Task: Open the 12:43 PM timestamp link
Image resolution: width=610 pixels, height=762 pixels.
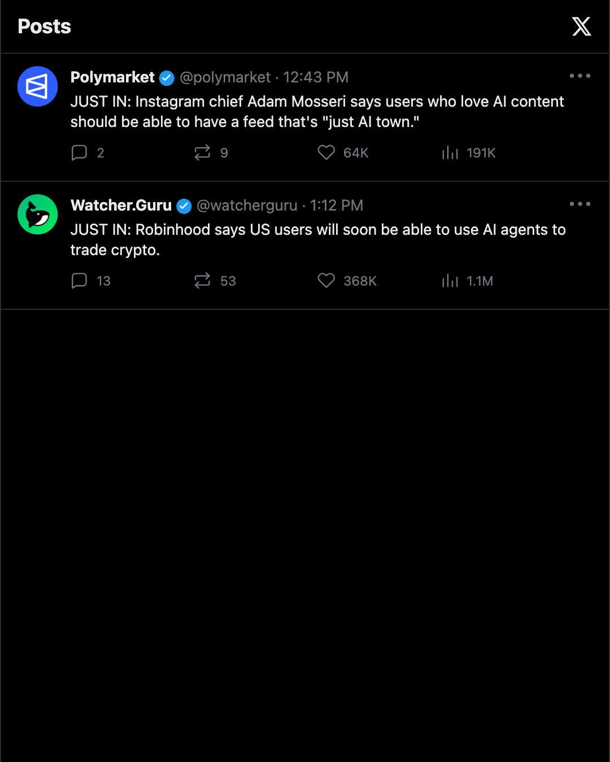Action: click(x=316, y=77)
